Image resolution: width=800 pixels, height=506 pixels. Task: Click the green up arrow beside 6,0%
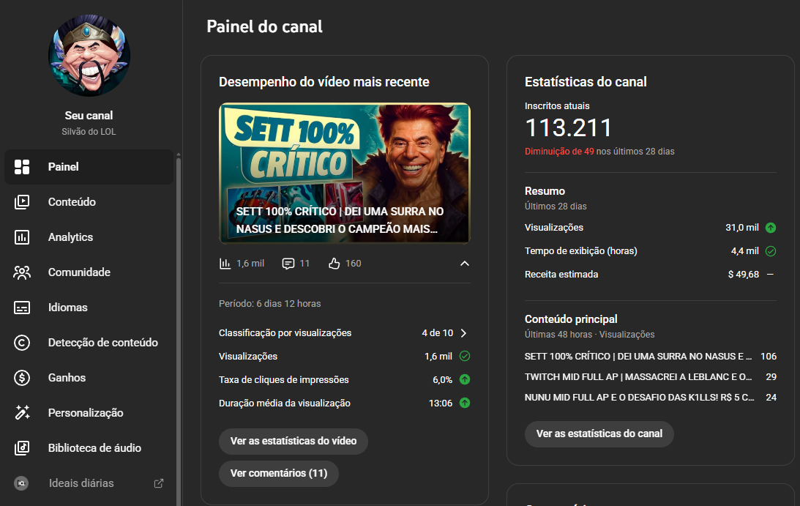click(x=464, y=380)
